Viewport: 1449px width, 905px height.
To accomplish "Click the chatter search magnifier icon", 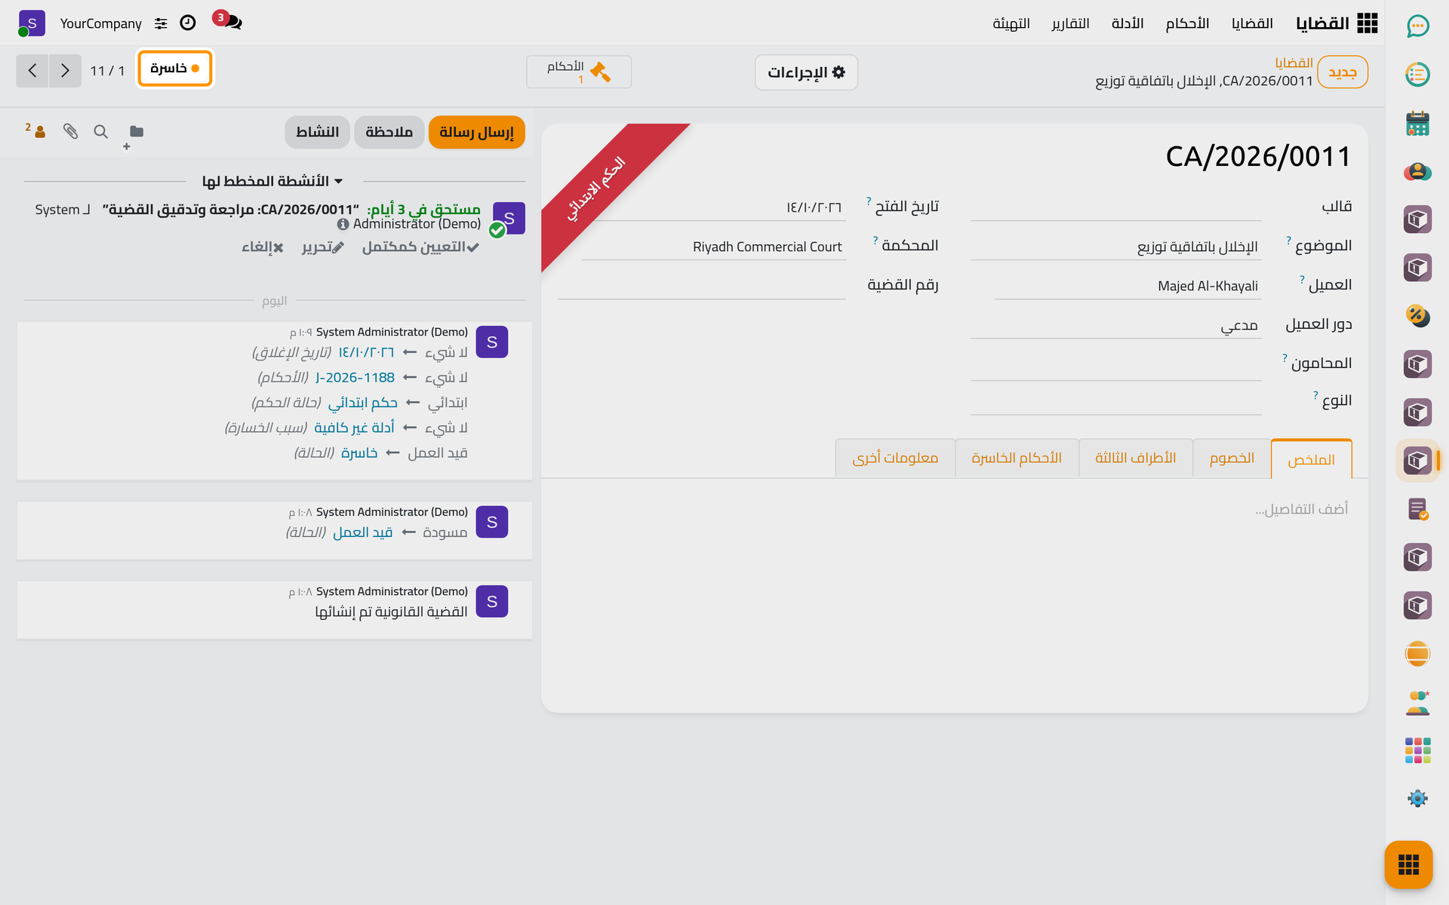I will 100,132.
